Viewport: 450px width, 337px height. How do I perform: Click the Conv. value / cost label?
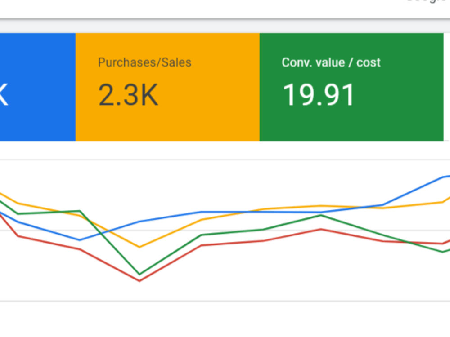(331, 62)
